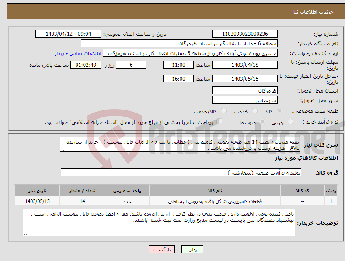Click the نام کالا column header

tap(215, 191)
